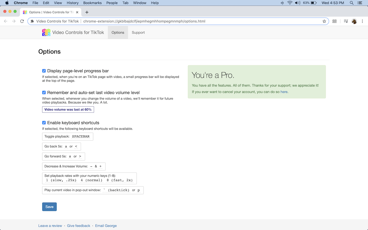The image size is (368, 230).
Task: Click the Wi-Fi status icon
Action: [x=290, y=3]
